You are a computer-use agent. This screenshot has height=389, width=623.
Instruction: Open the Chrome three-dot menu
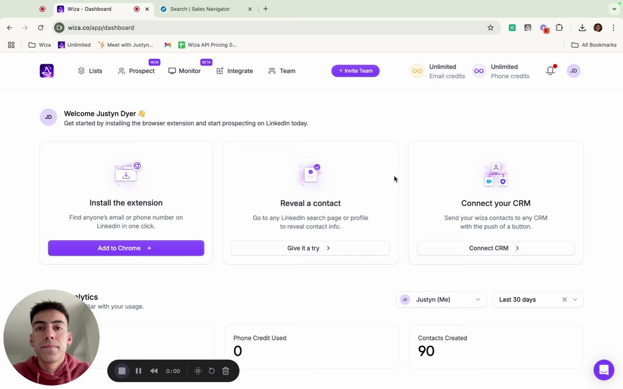[x=614, y=28]
